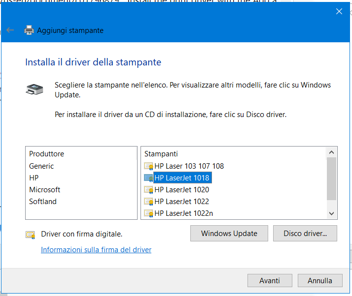Open Windows Update for more models
This screenshot has width=352, height=296.
(x=229, y=233)
